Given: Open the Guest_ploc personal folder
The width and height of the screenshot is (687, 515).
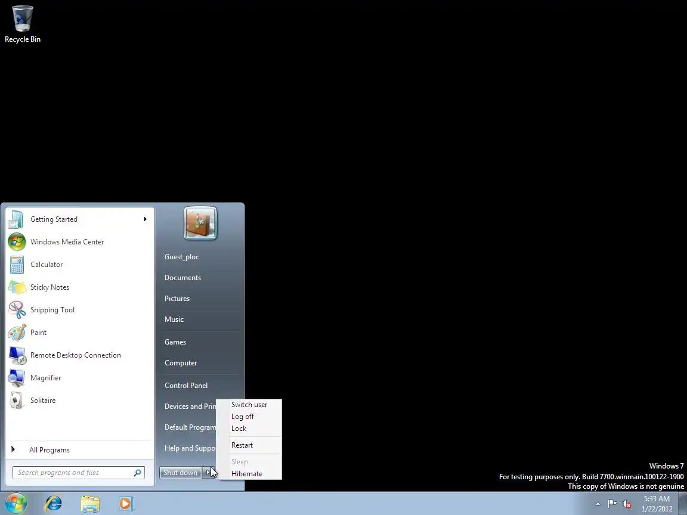Looking at the screenshot, I should coord(182,257).
